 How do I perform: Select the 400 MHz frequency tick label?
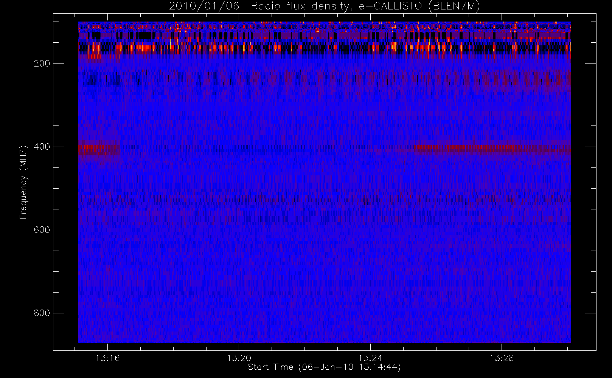click(x=42, y=147)
